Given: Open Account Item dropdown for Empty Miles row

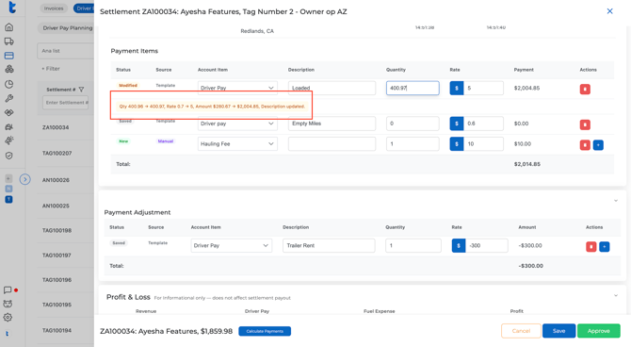Looking at the screenshot, I should pyautogui.click(x=237, y=124).
